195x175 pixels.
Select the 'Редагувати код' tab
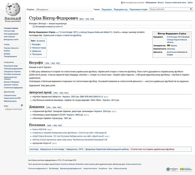click(120, 9)
